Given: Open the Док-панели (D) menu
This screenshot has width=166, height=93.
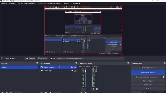Looking at the screenshot, I should pos(30,3).
